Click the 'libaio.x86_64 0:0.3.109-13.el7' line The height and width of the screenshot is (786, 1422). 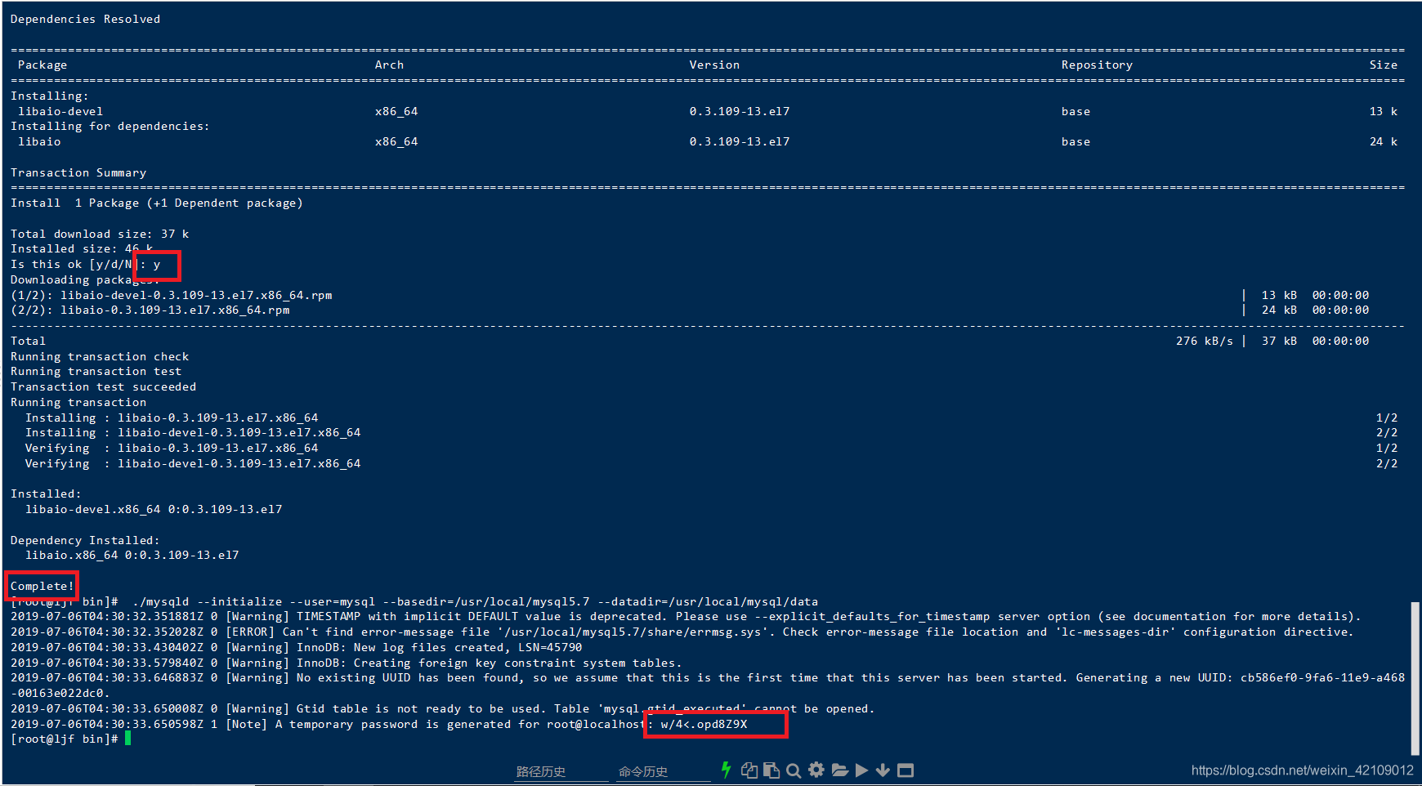[132, 555]
